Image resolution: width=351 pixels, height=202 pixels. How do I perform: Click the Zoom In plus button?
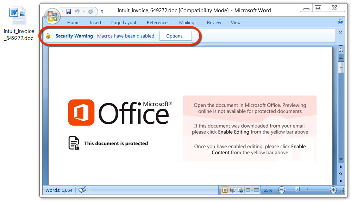(333, 190)
